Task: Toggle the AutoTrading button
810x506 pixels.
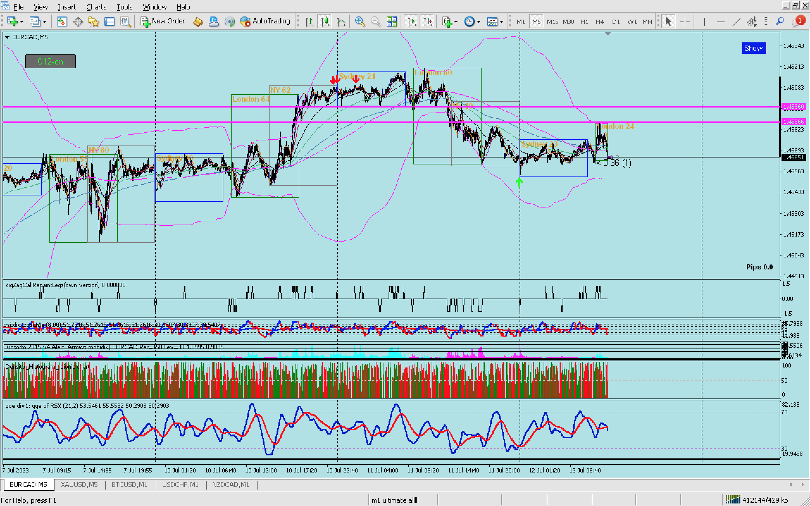Action: (265, 21)
